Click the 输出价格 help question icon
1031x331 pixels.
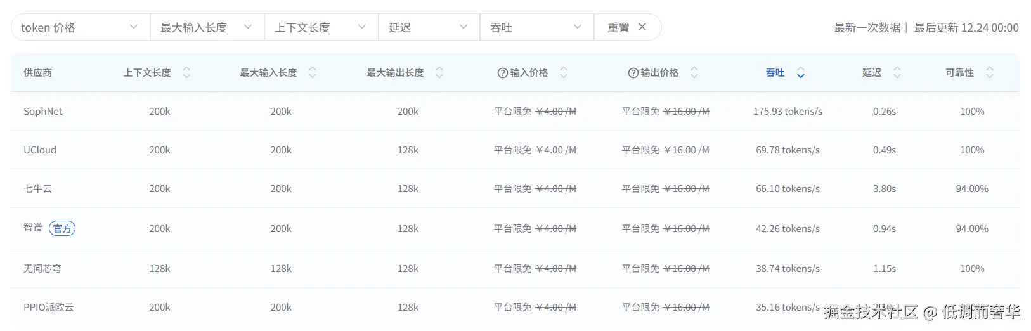(x=633, y=73)
